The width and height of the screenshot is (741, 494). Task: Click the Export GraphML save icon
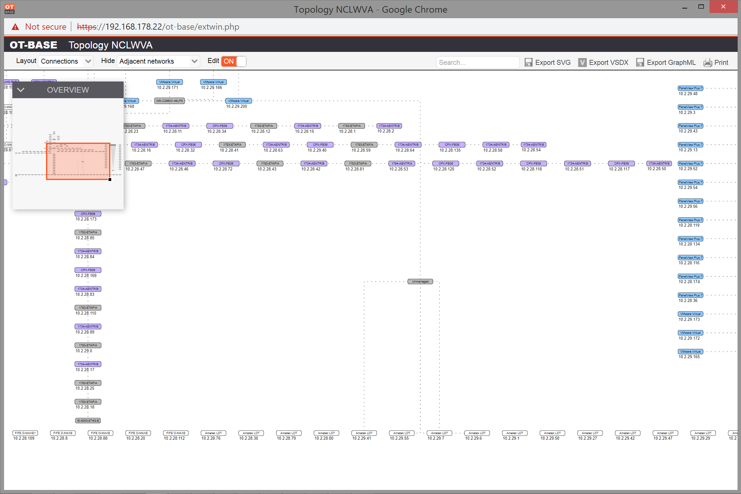(x=640, y=62)
